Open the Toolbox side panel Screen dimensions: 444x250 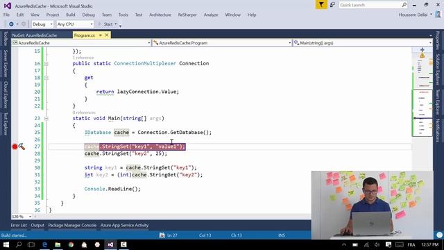[x=5, y=39]
